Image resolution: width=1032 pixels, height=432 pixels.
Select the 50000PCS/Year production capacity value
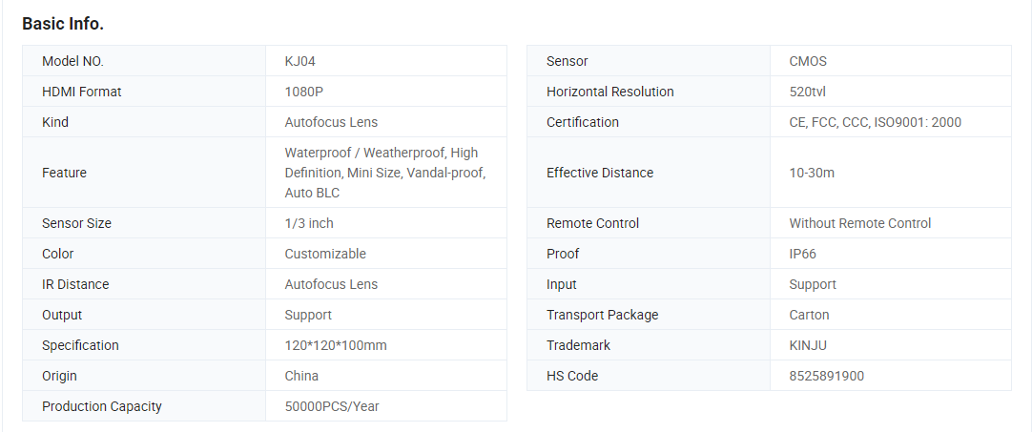(332, 406)
